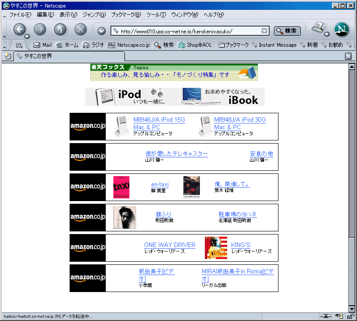
Task: Open the Print button dropdown arrow
Action: (x=327, y=34)
